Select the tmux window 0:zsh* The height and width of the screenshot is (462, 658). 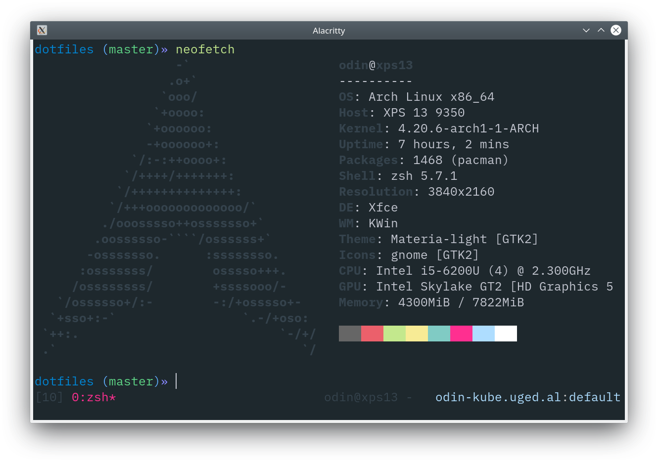coord(94,397)
